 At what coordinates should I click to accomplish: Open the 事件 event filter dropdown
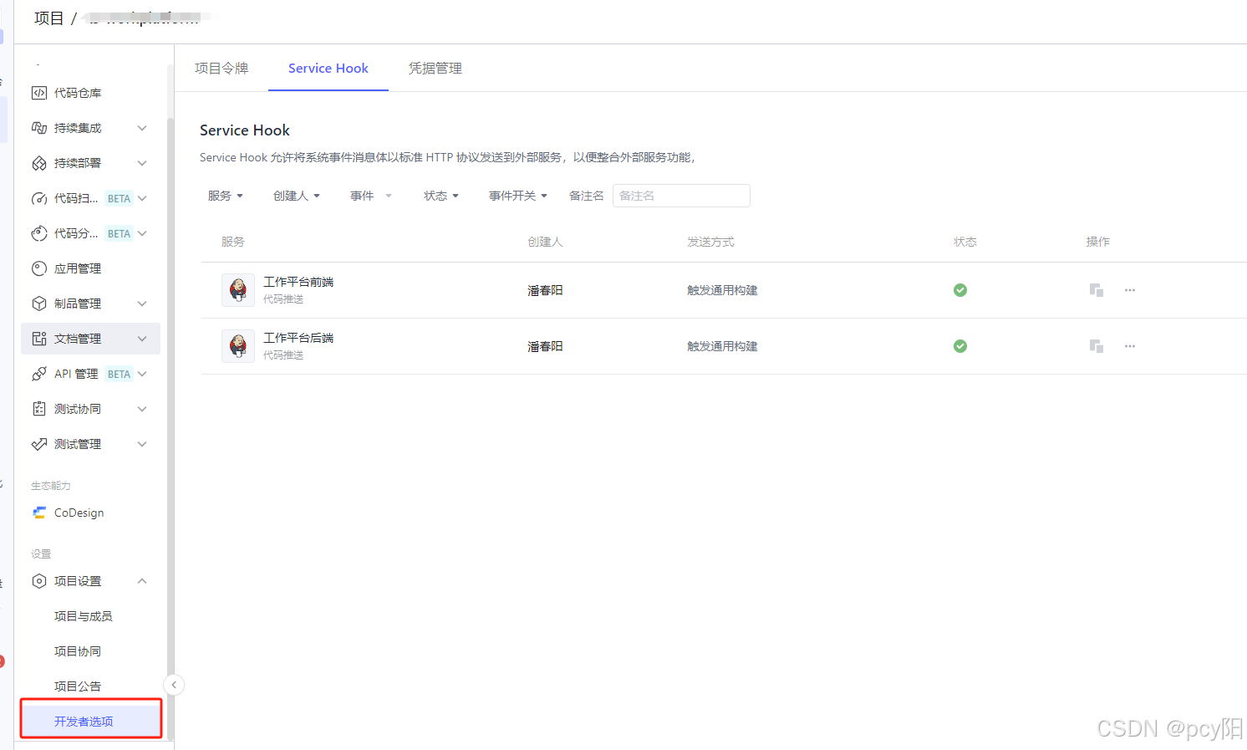370,195
